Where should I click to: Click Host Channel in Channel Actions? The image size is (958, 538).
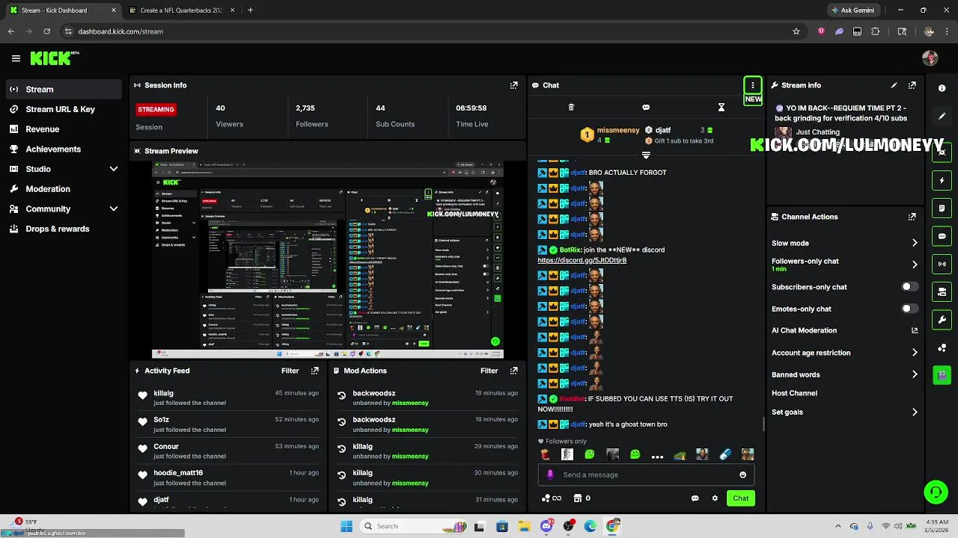(794, 393)
